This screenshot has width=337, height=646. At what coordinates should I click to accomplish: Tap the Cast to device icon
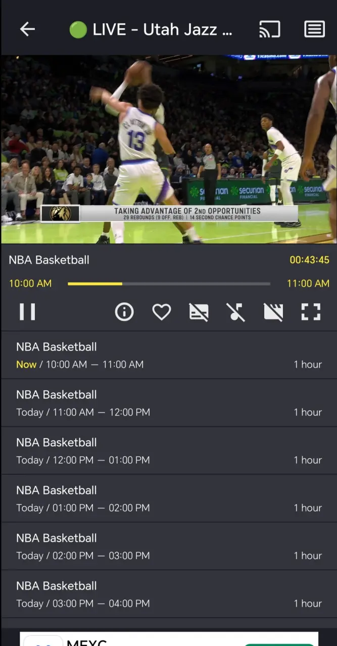coord(270,29)
